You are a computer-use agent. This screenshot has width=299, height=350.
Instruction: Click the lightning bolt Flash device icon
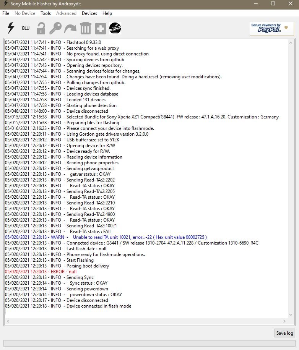11,28
